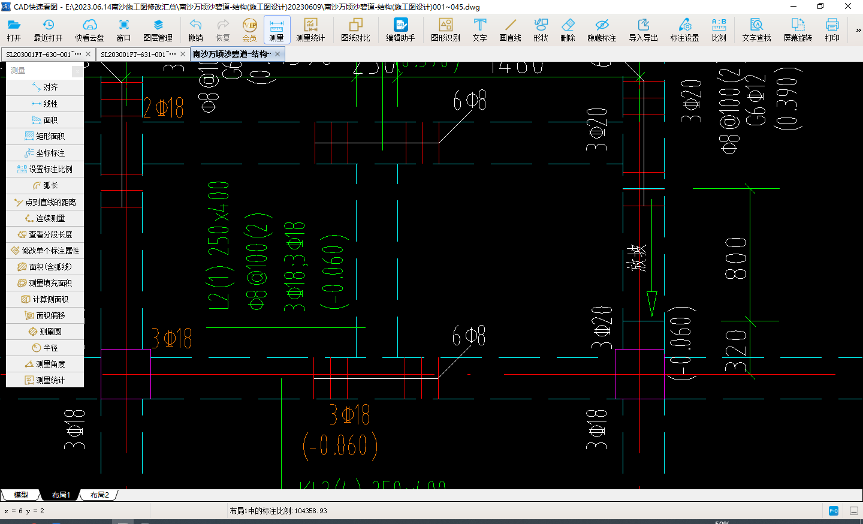Open 测量统计 in the top toolbar

(310, 30)
